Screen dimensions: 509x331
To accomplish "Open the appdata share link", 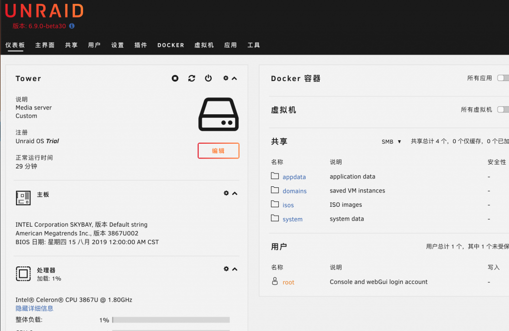I will pyautogui.click(x=294, y=177).
